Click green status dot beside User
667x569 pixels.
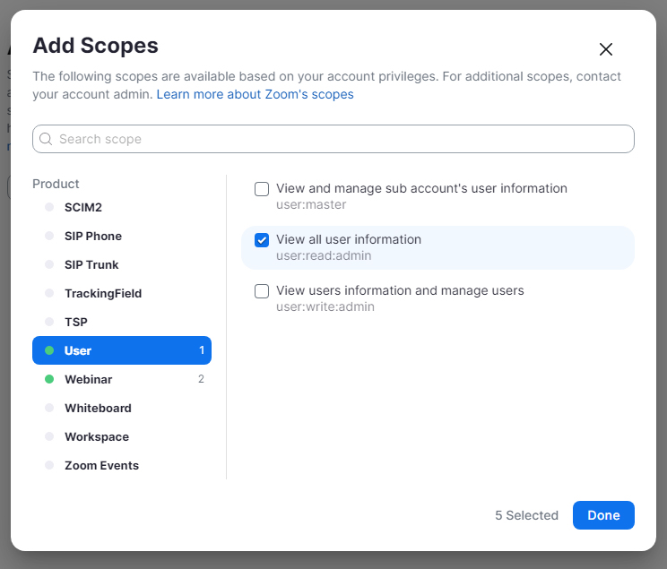point(49,350)
